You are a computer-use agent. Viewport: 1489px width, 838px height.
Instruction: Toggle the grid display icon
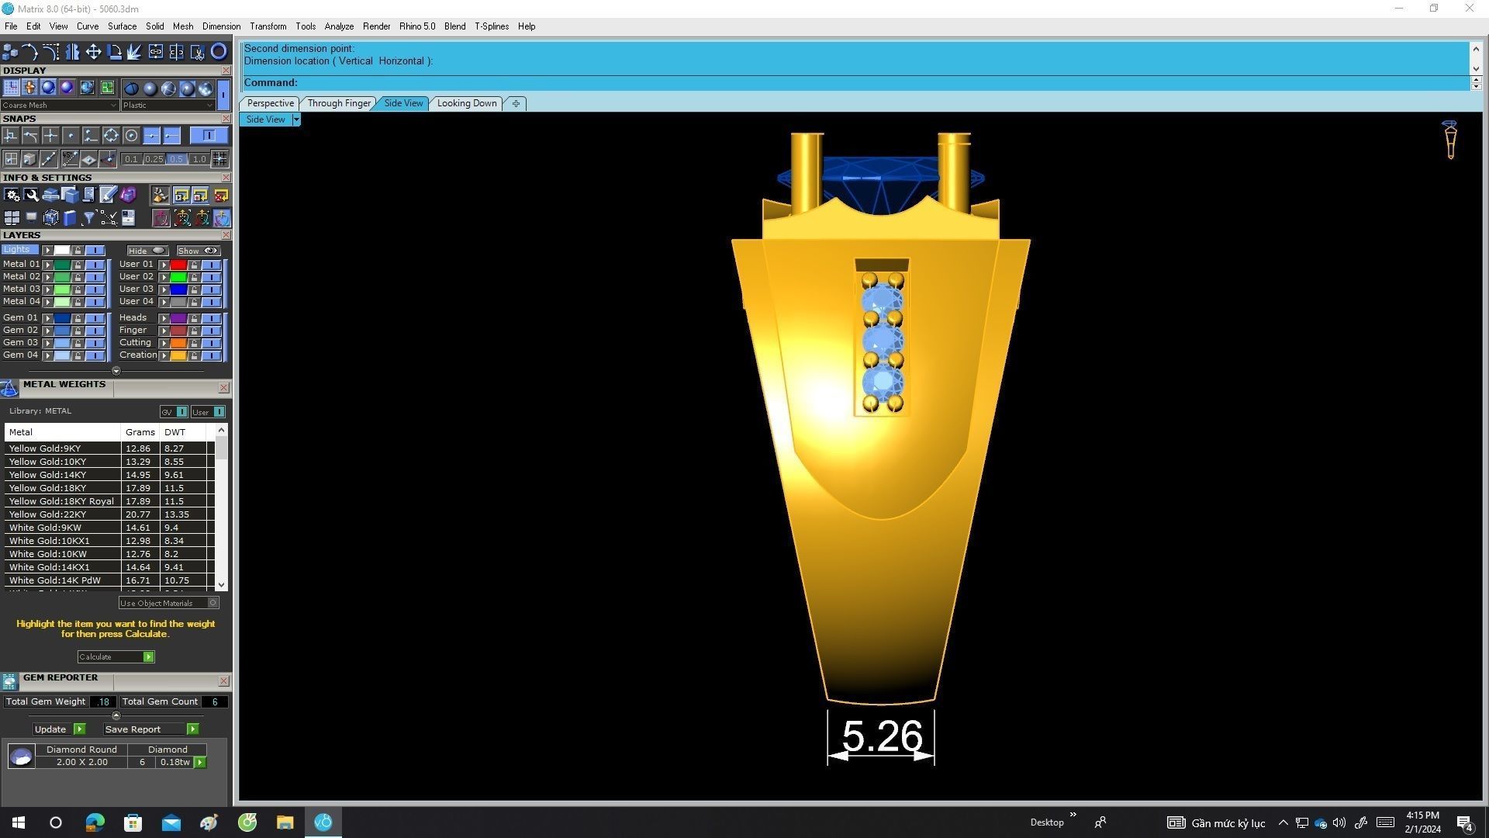click(11, 88)
